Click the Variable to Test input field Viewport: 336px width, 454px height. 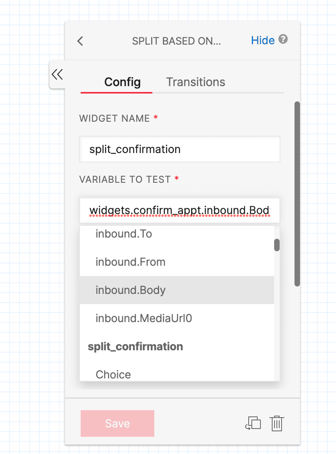coord(179,210)
